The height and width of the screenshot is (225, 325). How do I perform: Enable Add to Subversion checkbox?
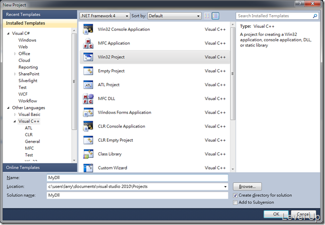pos(235,202)
